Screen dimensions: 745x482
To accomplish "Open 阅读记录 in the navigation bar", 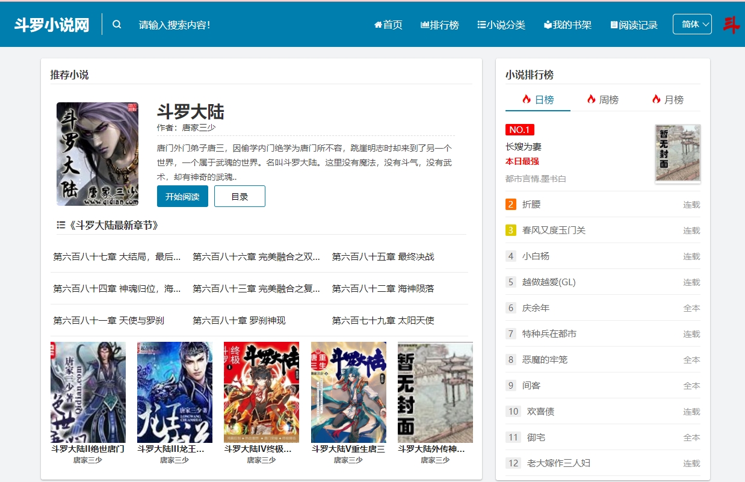I will pos(634,25).
